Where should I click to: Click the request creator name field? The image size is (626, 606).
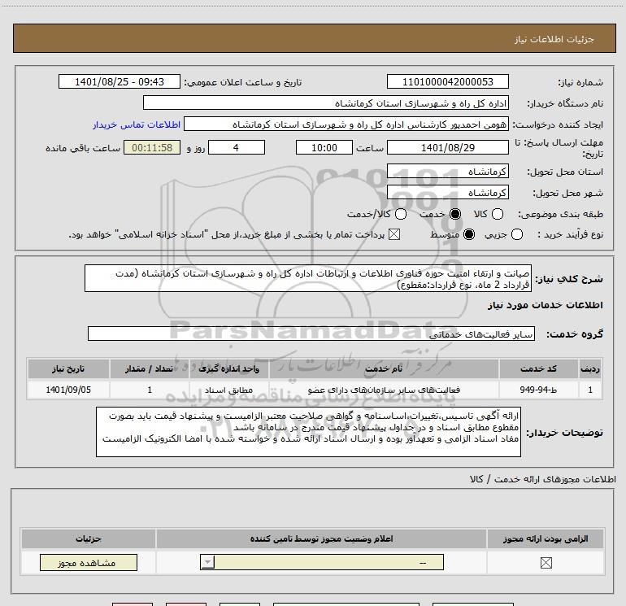tap(346, 124)
